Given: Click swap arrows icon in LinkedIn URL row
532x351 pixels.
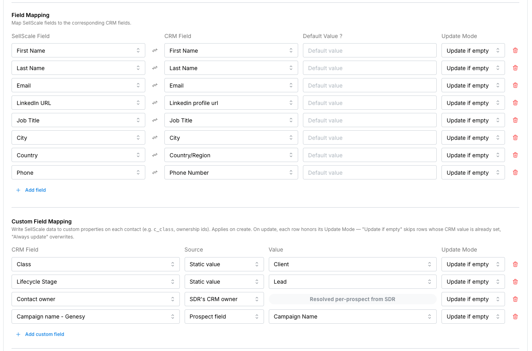Looking at the screenshot, I should pos(155,103).
